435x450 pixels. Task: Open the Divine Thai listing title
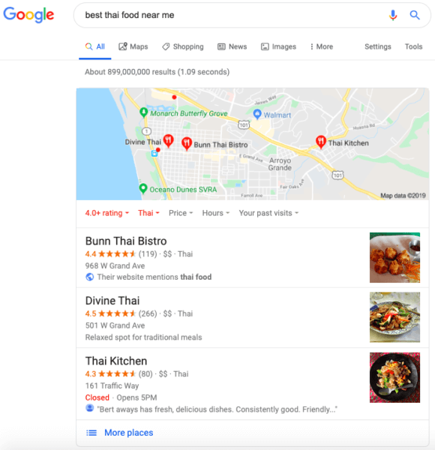click(112, 301)
